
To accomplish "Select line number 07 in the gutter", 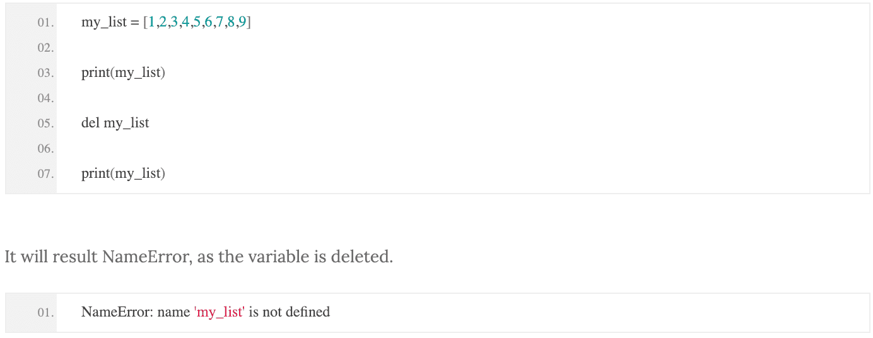I will 45,174.
